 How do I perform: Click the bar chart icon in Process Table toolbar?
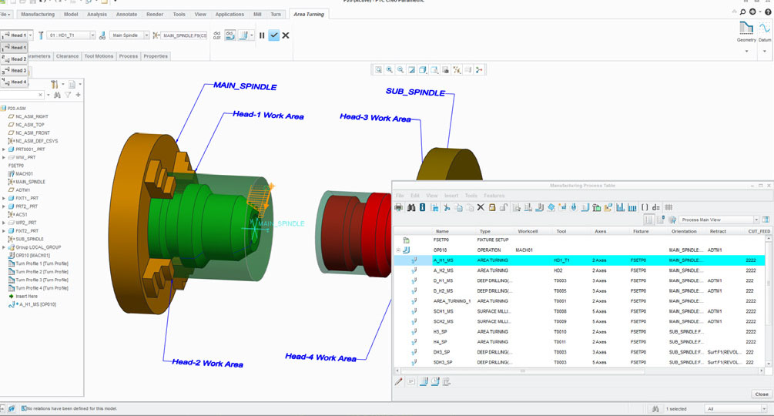(x=621, y=207)
